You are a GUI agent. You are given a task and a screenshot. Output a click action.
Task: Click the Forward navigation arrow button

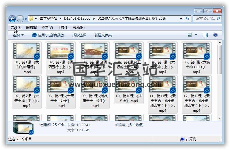tap(20, 19)
